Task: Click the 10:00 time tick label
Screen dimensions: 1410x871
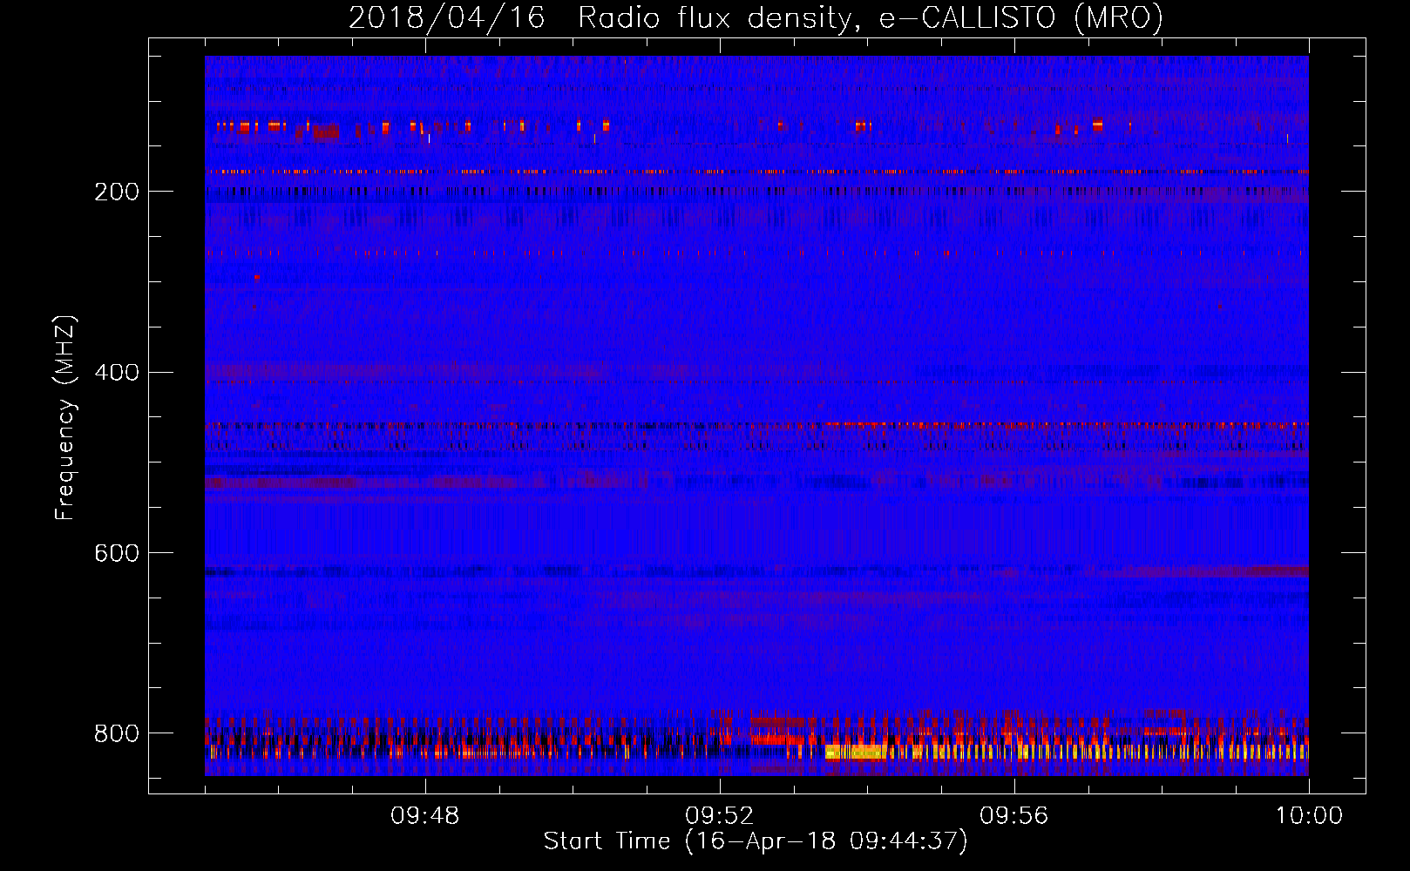Action: [x=1309, y=816]
